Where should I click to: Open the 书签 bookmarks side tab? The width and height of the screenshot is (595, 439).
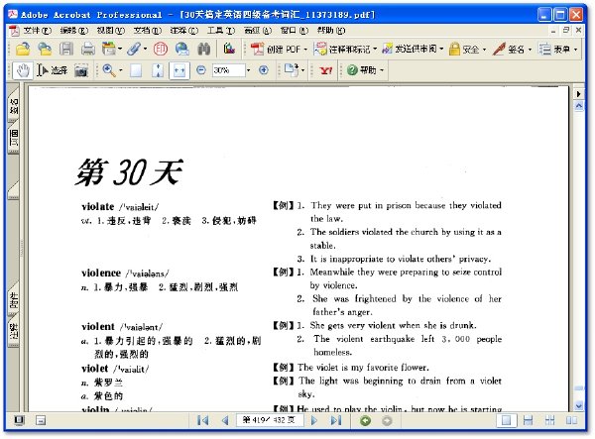(x=14, y=106)
